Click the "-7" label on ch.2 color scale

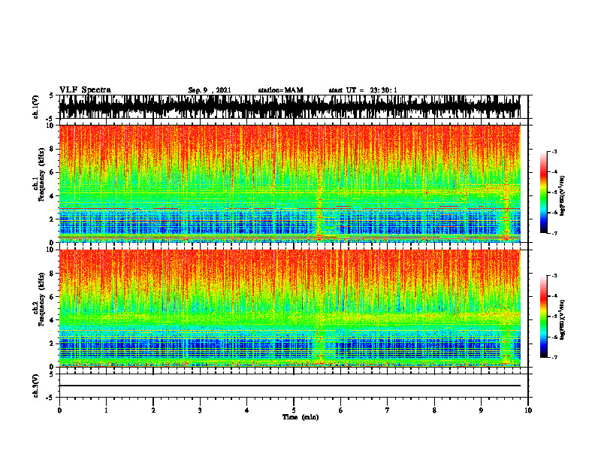pos(554,357)
